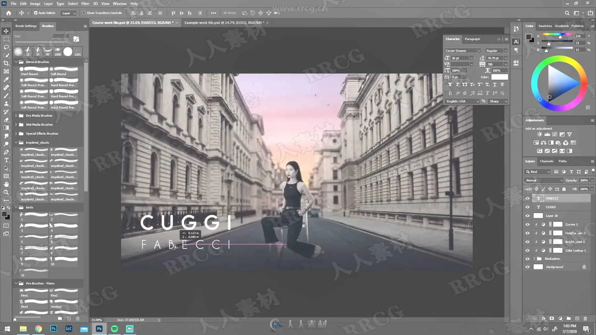Select the Crop tool
The image size is (596, 335).
coord(6,63)
